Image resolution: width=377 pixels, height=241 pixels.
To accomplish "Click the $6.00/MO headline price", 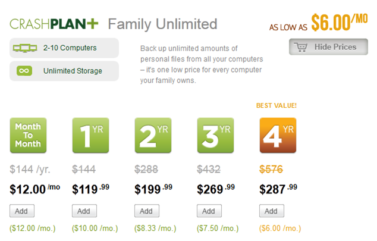I will pyautogui.click(x=340, y=23).
